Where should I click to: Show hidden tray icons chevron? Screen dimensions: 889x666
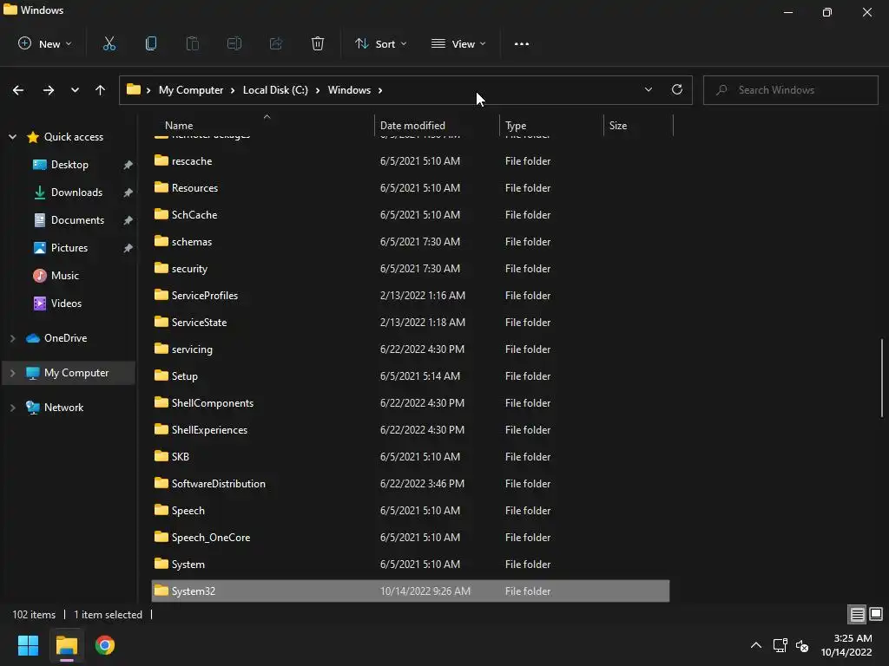coord(756,645)
